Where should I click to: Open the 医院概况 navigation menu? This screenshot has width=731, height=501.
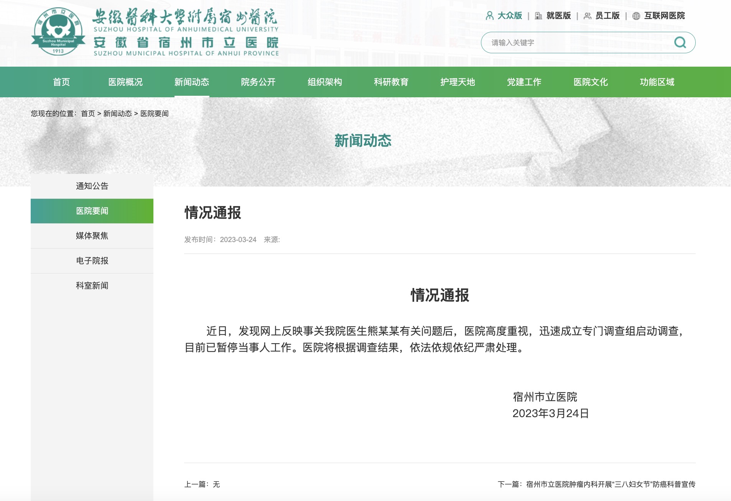pyautogui.click(x=125, y=82)
